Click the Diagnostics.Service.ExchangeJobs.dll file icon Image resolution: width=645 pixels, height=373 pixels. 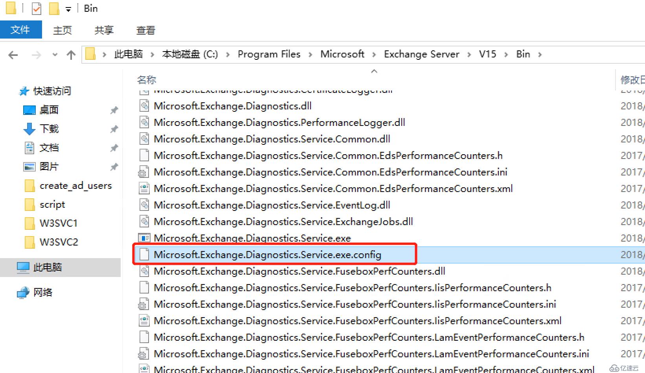(144, 221)
